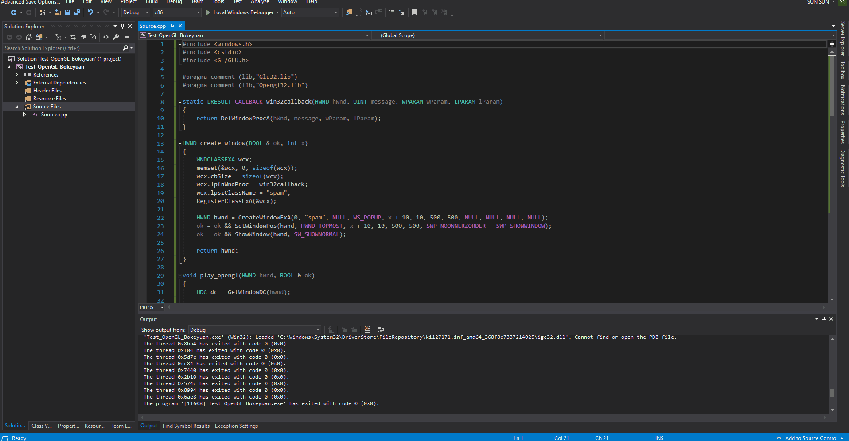Click the Home icon in Solution Explorer
The image size is (849, 441).
click(x=29, y=37)
